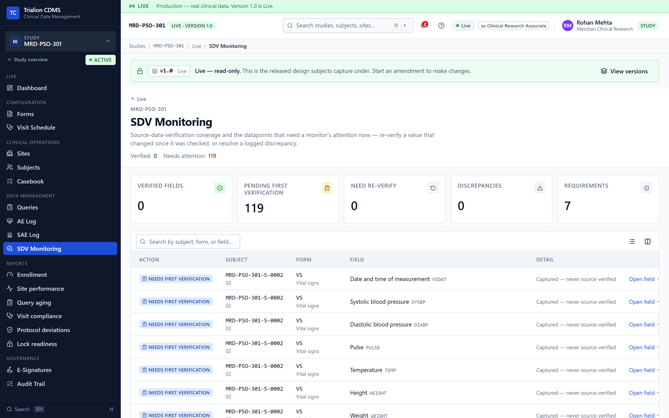Open the notifications bell icon

coord(423,25)
